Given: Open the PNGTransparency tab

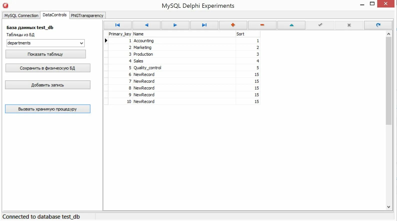Looking at the screenshot, I should point(87,15).
